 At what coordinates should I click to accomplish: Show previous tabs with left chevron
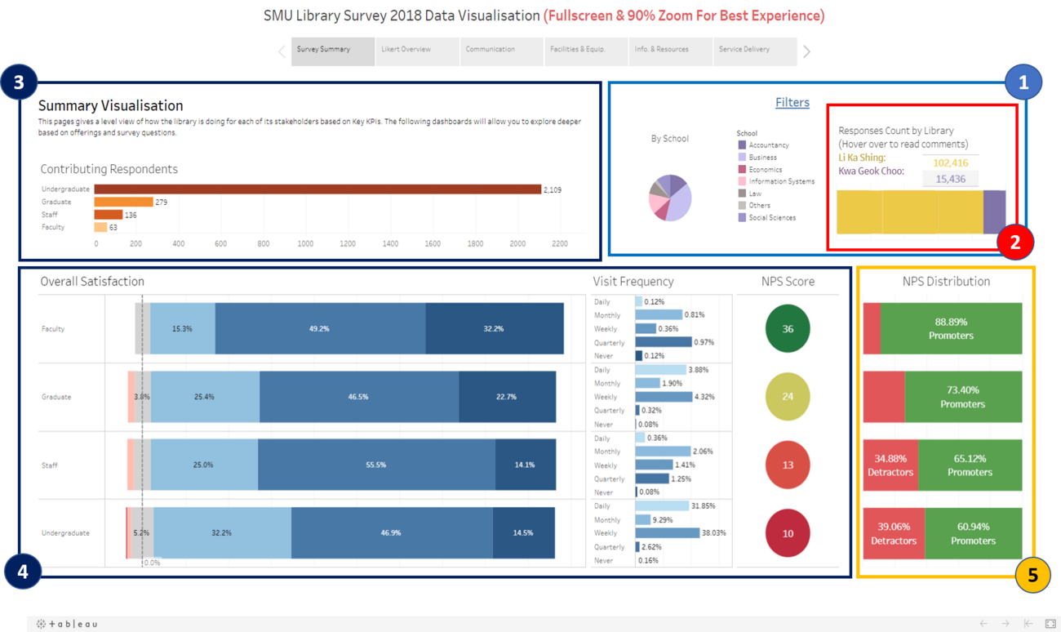click(x=282, y=51)
